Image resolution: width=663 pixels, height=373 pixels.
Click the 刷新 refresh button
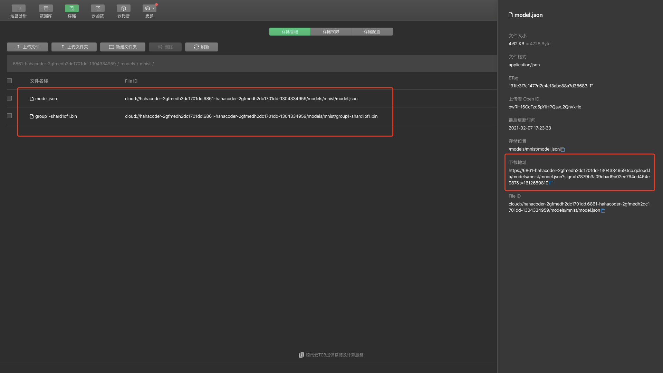tap(201, 47)
